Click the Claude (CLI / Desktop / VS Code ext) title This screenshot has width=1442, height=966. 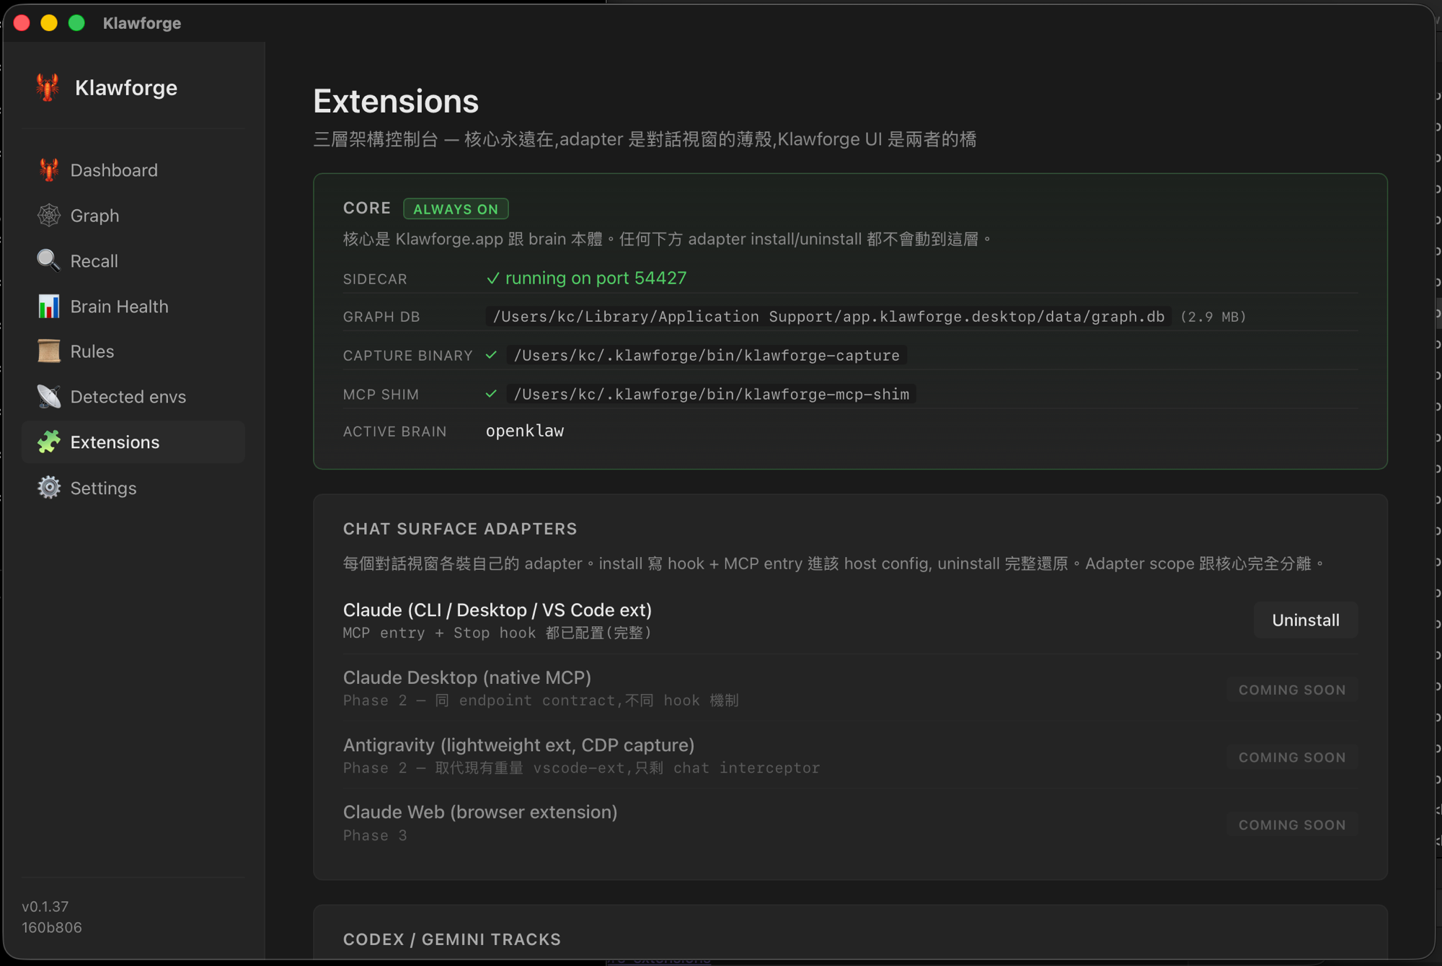[497, 610]
